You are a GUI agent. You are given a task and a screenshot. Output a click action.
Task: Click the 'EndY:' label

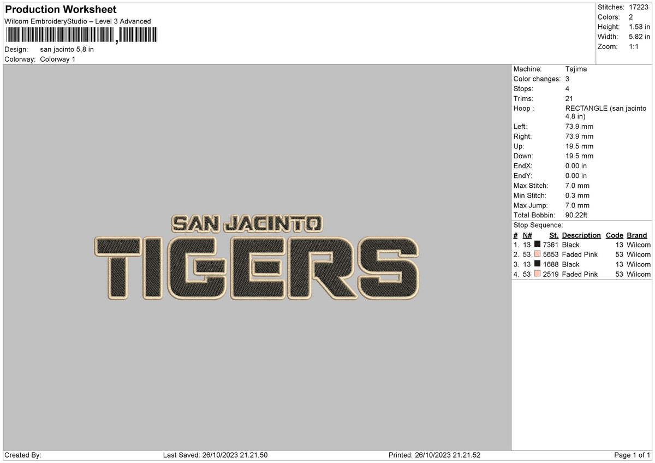523,175
